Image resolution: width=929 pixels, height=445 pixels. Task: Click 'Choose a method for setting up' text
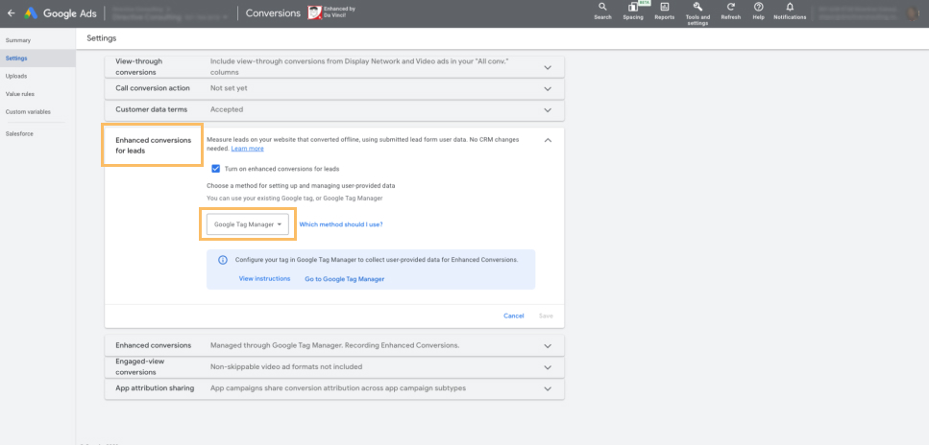point(301,186)
